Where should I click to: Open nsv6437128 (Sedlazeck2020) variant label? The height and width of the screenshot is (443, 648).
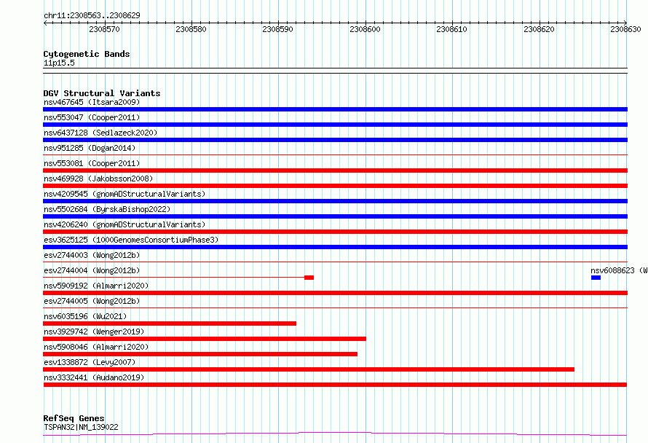[x=100, y=133]
